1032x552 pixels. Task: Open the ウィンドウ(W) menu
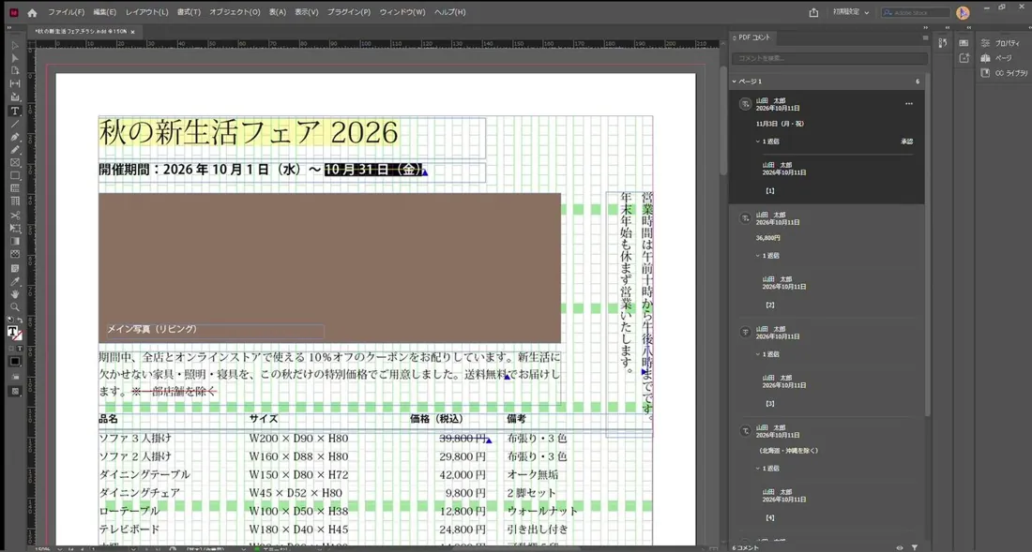pyautogui.click(x=402, y=12)
